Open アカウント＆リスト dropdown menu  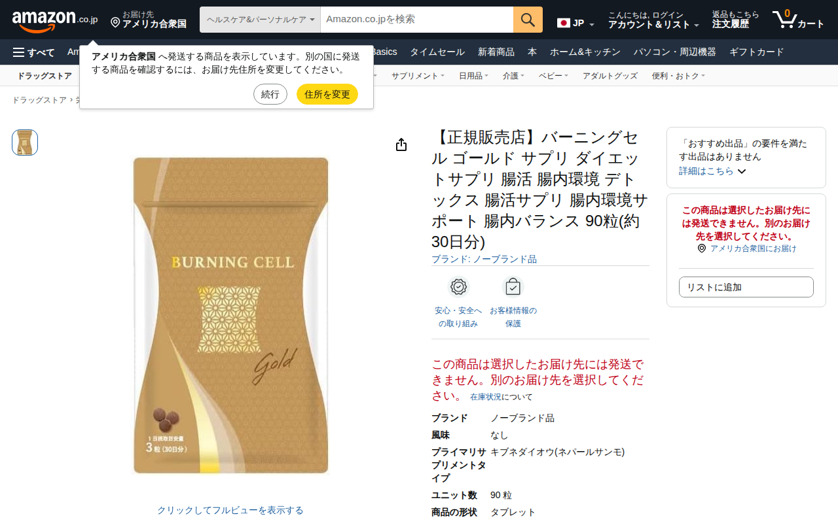[653, 20]
